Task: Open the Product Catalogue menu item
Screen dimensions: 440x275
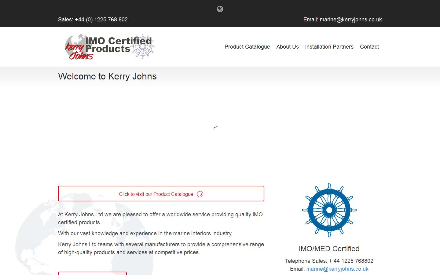Action: tap(247, 47)
